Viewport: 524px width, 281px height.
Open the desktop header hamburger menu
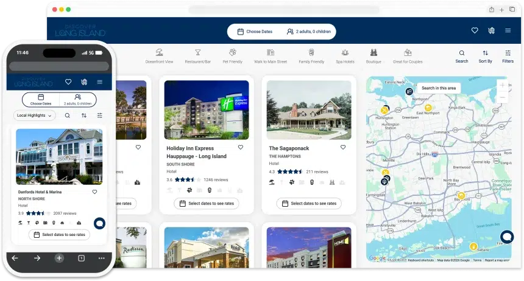[x=508, y=30]
